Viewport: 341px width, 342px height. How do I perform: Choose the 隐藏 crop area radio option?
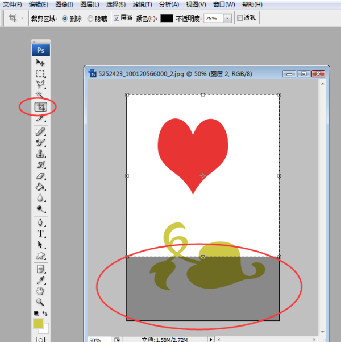point(91,18)
